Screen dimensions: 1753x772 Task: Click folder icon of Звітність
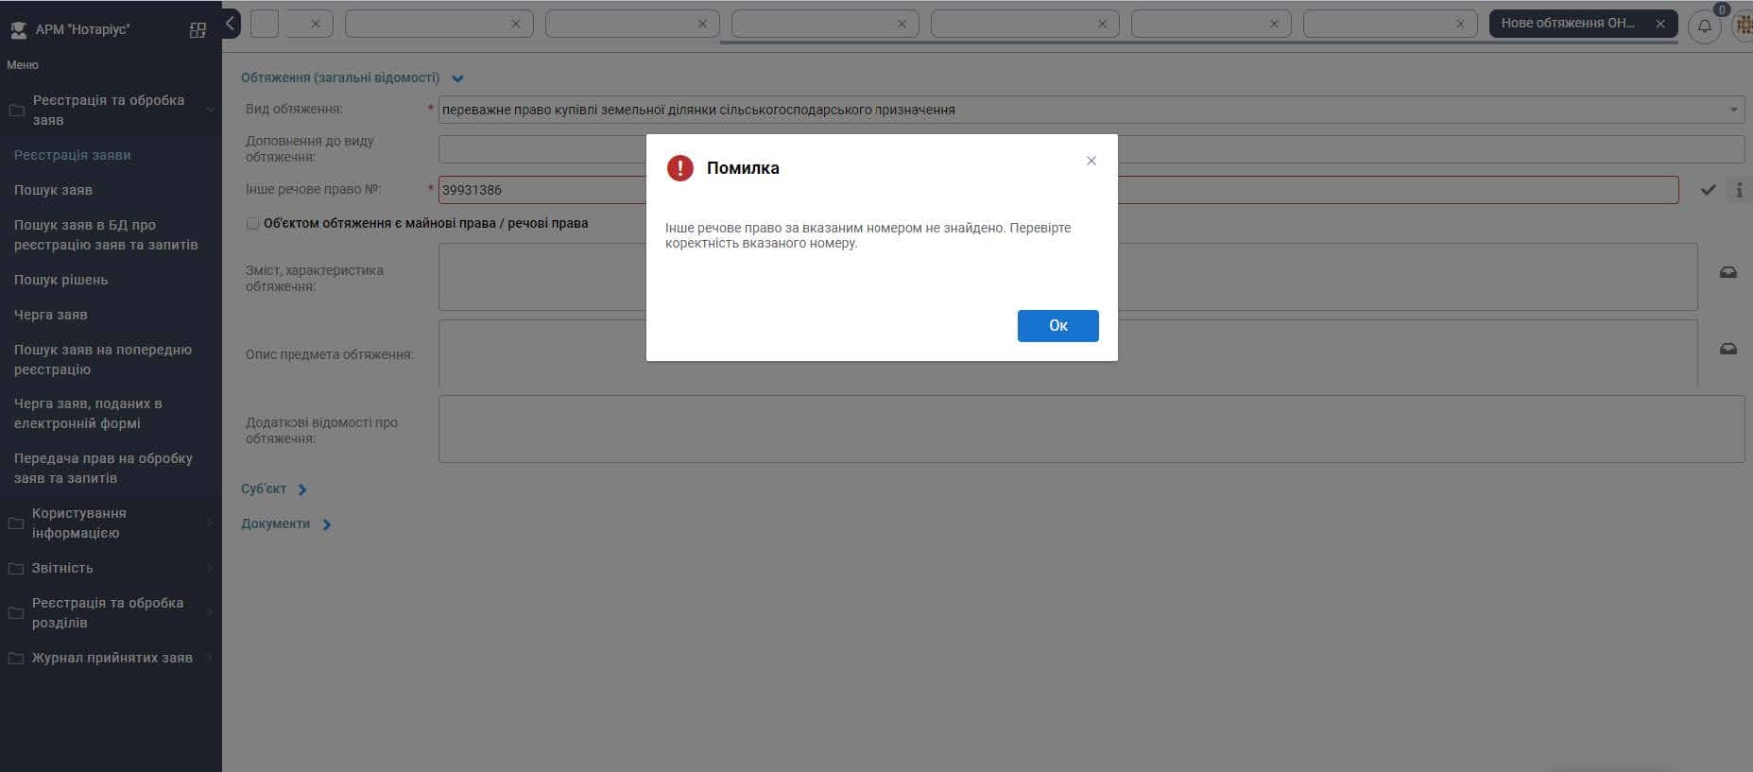click(16, 569)
